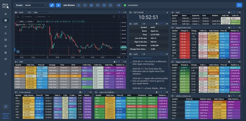Click Indicators in the chart toolbar
Viewport: 246px width, 121px height.
[40, 17]
